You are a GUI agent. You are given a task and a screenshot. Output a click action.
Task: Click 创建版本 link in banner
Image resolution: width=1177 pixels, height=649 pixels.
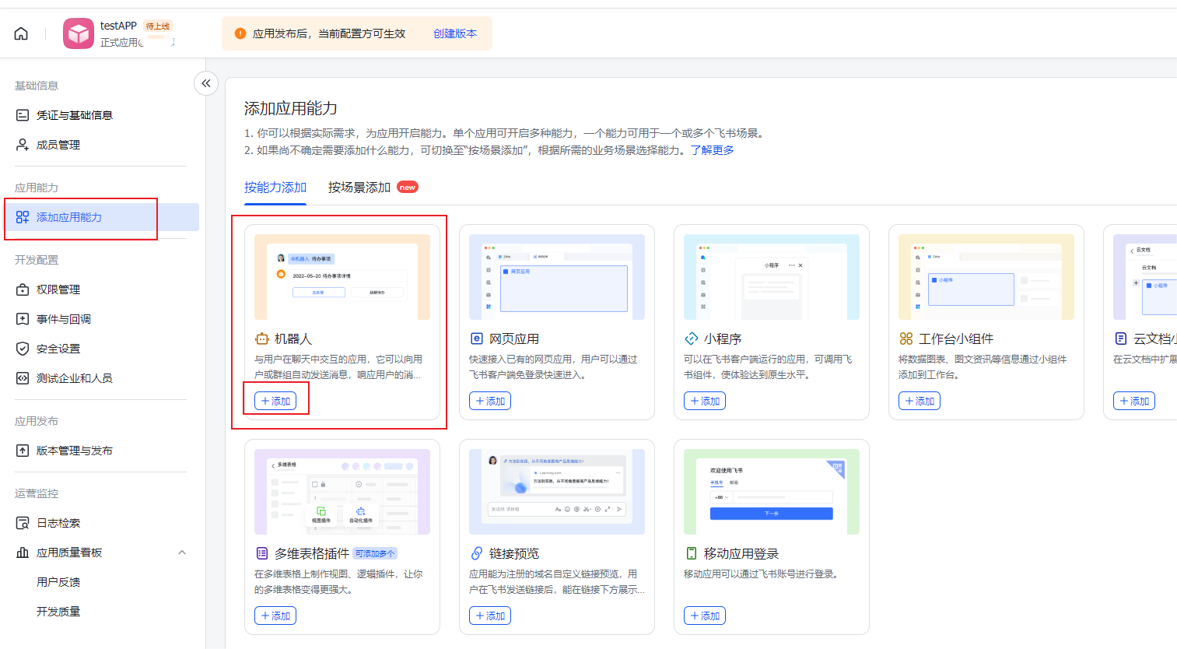455,33
